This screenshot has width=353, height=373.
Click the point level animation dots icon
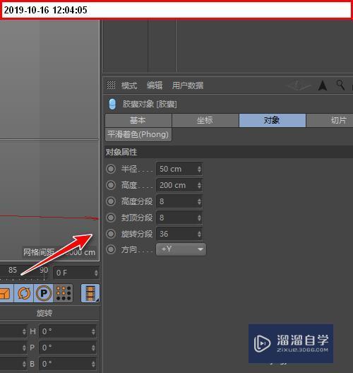(x=64, y=293)
